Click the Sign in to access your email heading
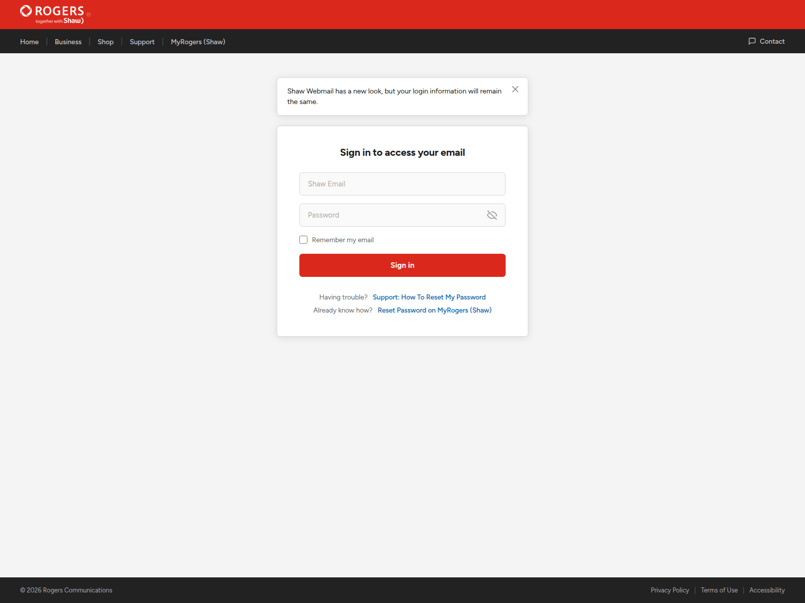 [x=403, y=152]
